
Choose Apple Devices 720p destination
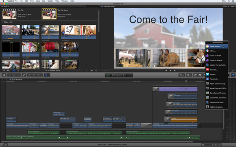216,83
